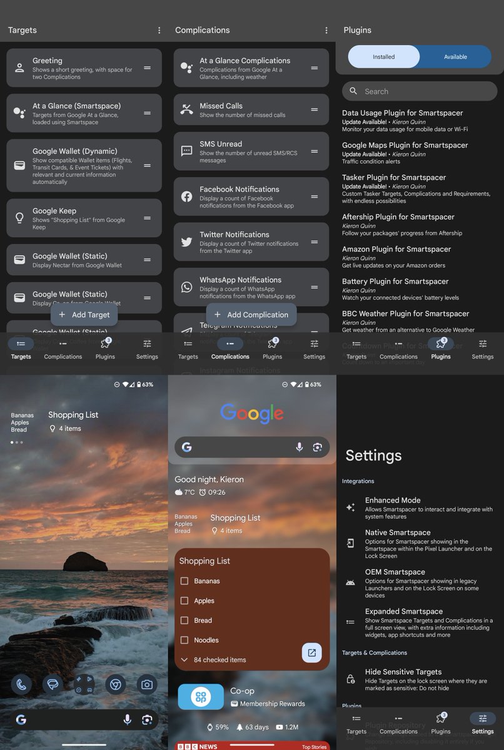The height and width of the screenshot is (750, 504).
Task: Open Google Maps Plugin for Smartspacer
Action: [x=420, y=153]
